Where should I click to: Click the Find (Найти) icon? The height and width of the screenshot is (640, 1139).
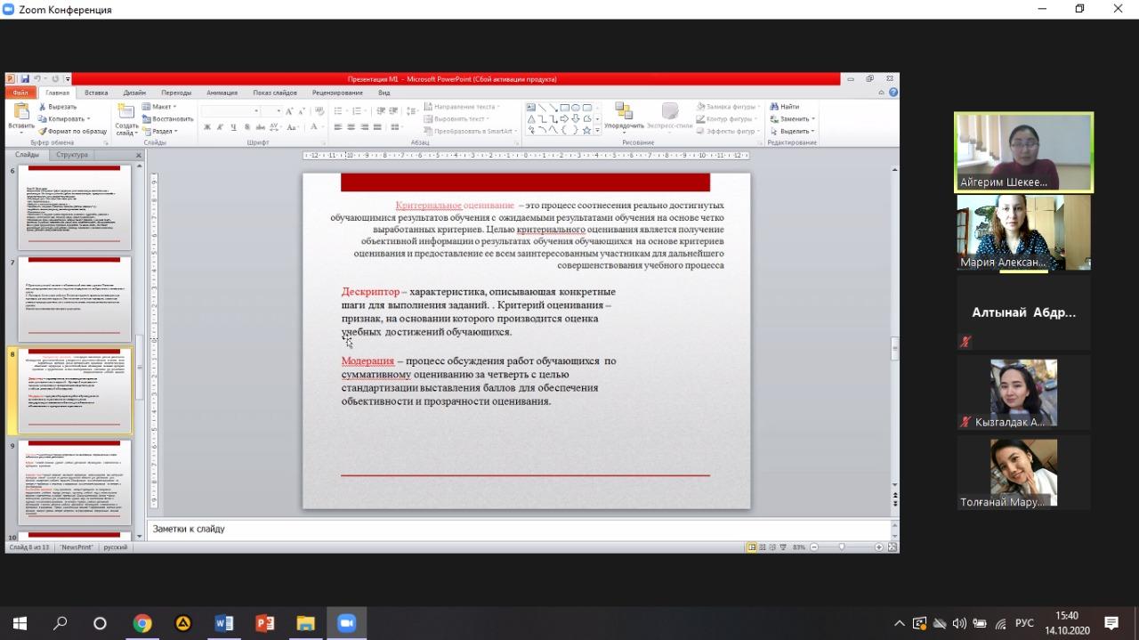[785, 107]
